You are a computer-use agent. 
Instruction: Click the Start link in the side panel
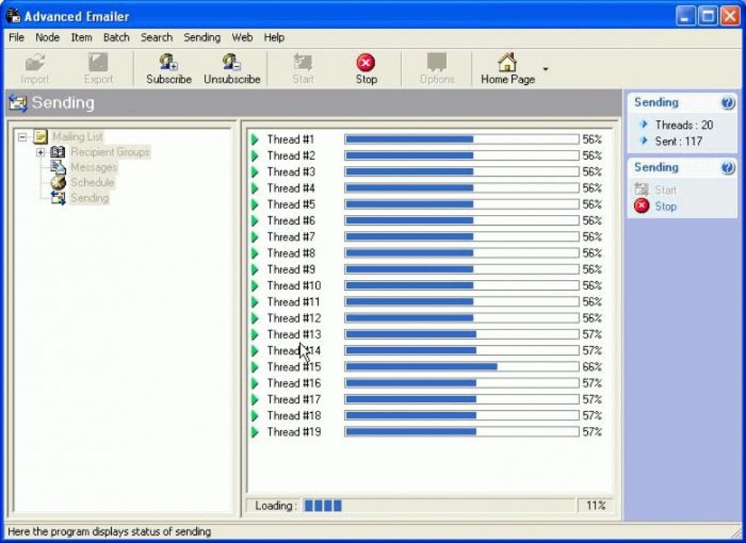pos(666,190)
